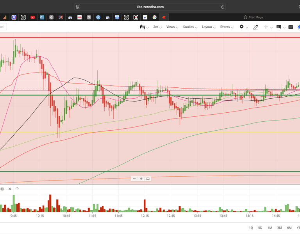Open the blue circle N pinned tab

pyautogui.click(x=98, y=18)
